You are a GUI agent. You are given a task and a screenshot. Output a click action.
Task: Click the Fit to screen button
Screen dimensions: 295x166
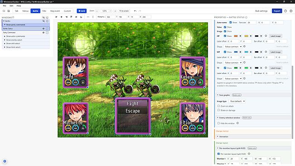[124, 11]
